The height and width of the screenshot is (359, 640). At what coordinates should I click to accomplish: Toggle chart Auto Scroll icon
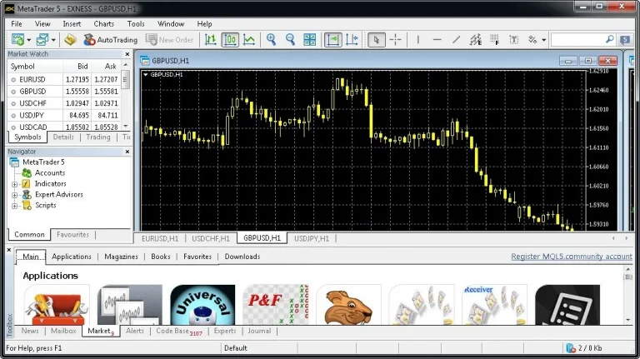tap(332, 40)
